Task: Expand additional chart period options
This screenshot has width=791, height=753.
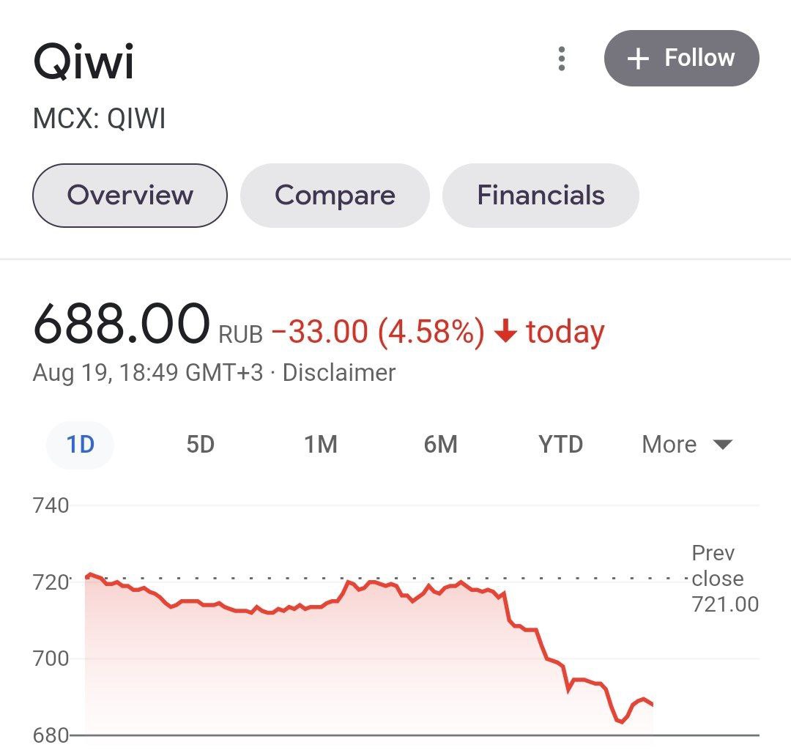Action: pos(685,444)
